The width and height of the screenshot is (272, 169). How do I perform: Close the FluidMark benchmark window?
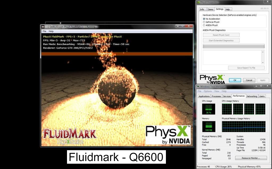tap(189, 26)
